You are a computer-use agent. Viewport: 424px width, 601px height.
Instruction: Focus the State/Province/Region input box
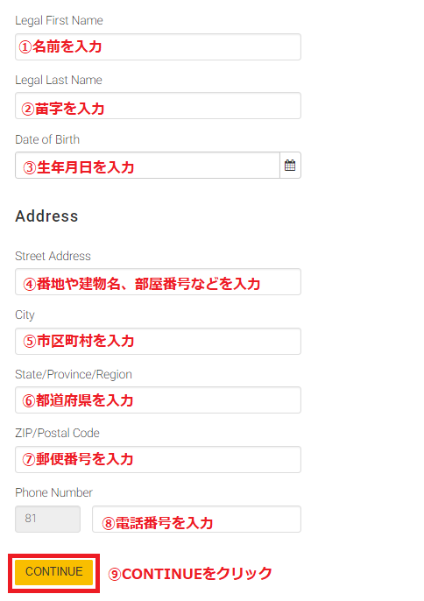(x=158, y=400)
